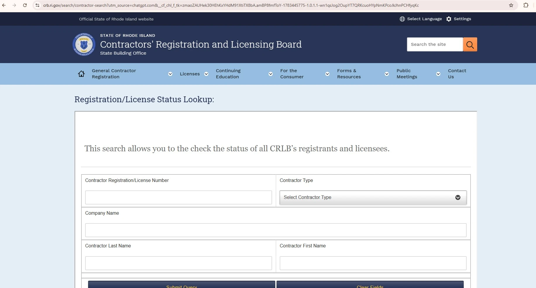The width and height of the screenshot is (536, 288).
Task: Open Licenses menu item
Action: click(x=190, y=74)
